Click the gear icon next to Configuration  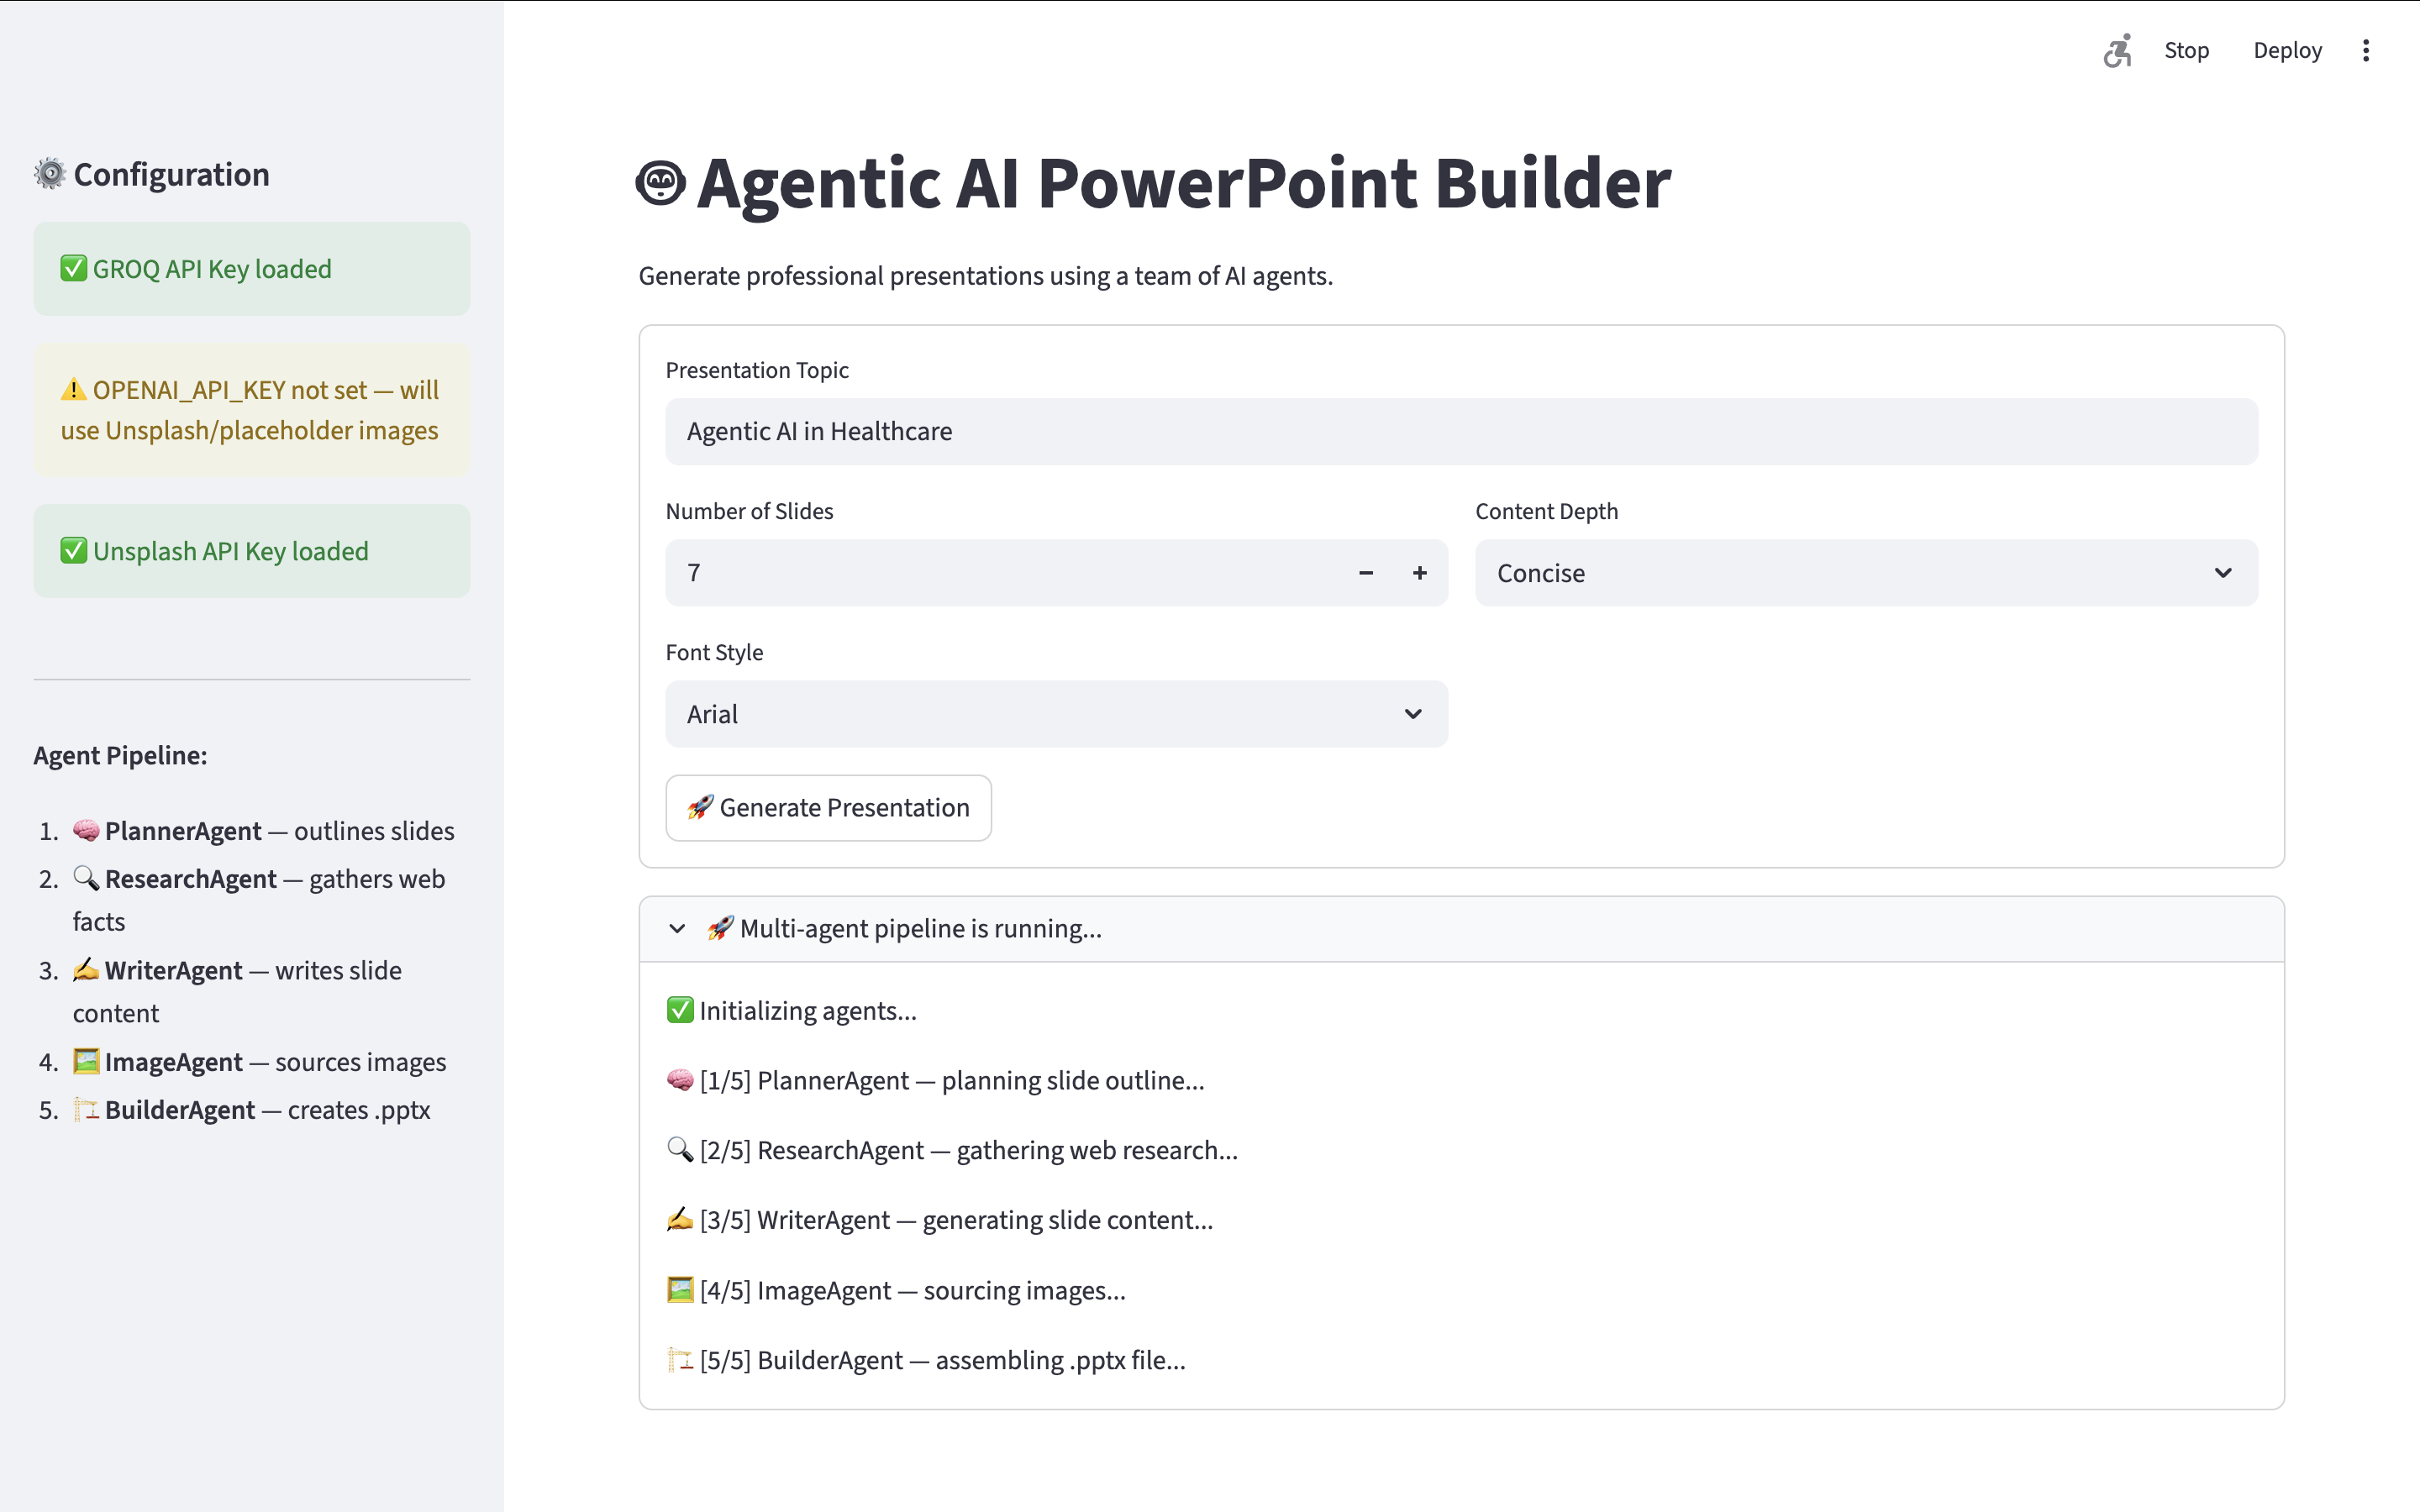50,174
